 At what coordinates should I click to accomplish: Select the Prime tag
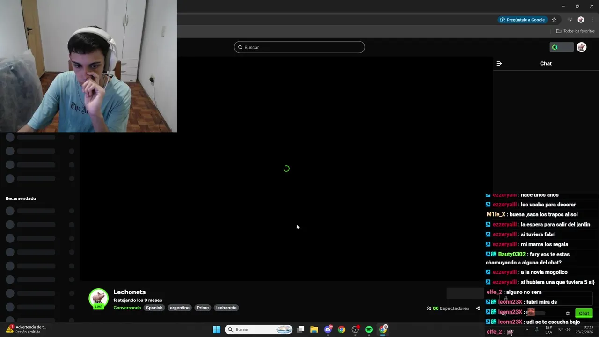(x=203, y=308)
